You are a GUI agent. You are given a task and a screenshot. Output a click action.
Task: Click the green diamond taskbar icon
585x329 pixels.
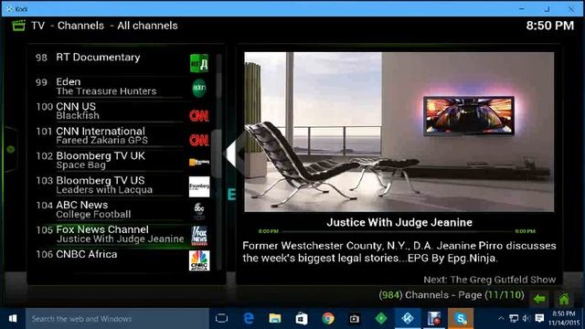381,319
